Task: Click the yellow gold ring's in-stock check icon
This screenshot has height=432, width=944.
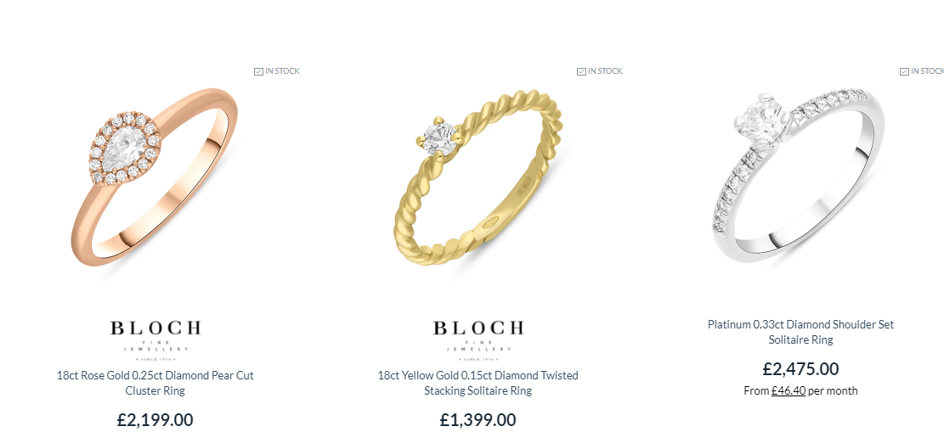Action: [581, 71]
